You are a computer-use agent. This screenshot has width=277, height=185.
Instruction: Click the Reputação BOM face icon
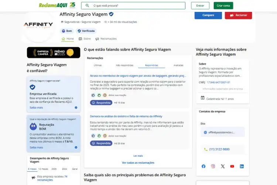[x=33, y=127]
